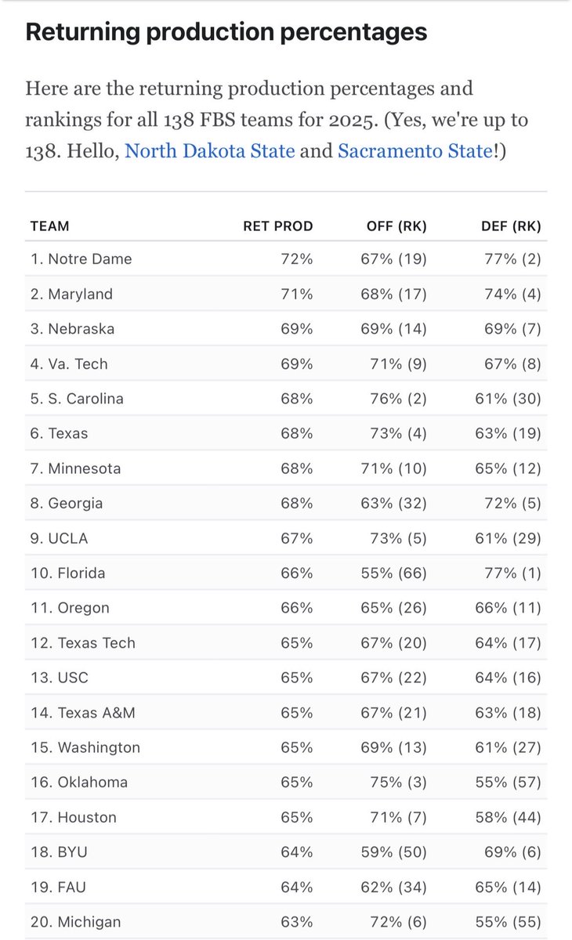Click the Returning production percentages heading
This screenshot has width=572, height=940.
coord(226,32)
